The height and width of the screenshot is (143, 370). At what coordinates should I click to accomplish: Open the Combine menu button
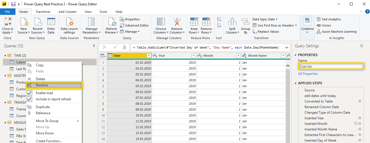[307, 27]
